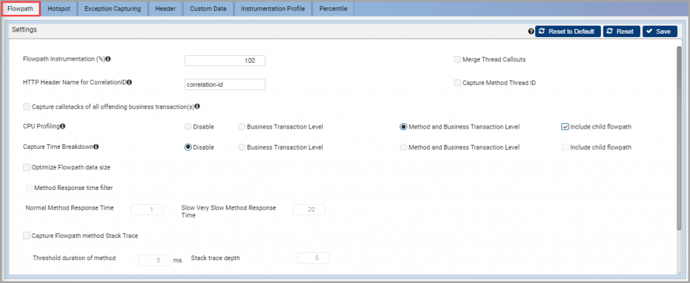Click the Save button
The height and width of the screenshot is (283, 690).
(x=660, y=32)
